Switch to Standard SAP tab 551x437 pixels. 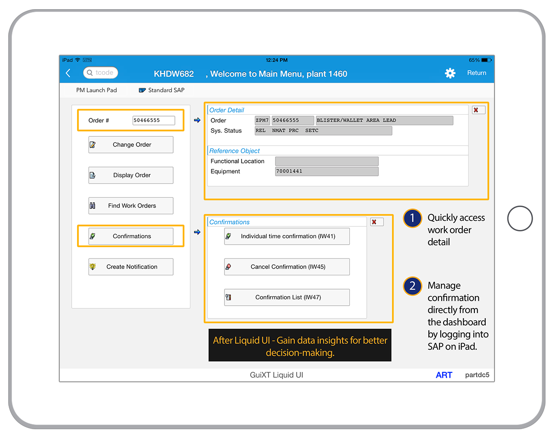coord(162,90)
